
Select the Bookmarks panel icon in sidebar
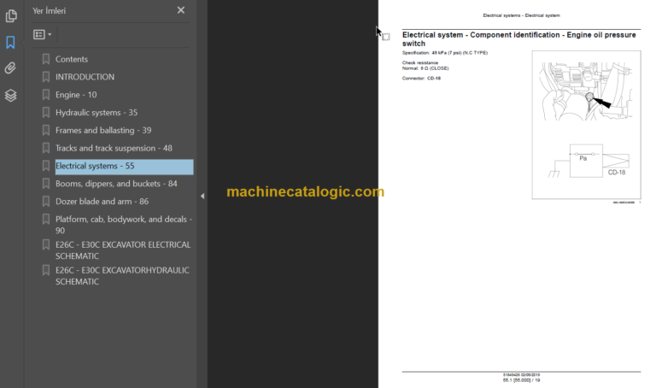pyautogui.click(x=10, y=42)
